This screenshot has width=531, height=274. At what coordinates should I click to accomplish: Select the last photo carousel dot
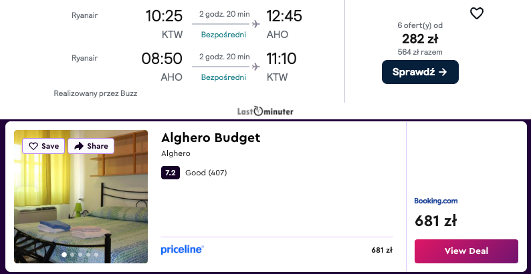coord(96,255)
